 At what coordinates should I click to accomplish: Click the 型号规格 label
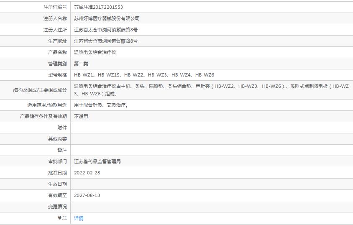pyautogui.click(x=57, y=75)
